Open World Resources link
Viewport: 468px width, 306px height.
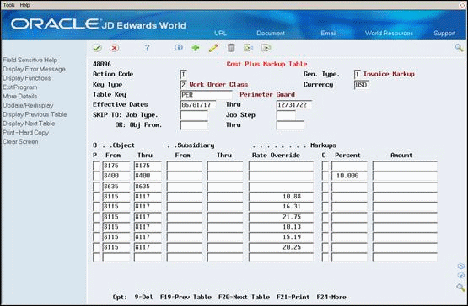[x=389, y=33]
